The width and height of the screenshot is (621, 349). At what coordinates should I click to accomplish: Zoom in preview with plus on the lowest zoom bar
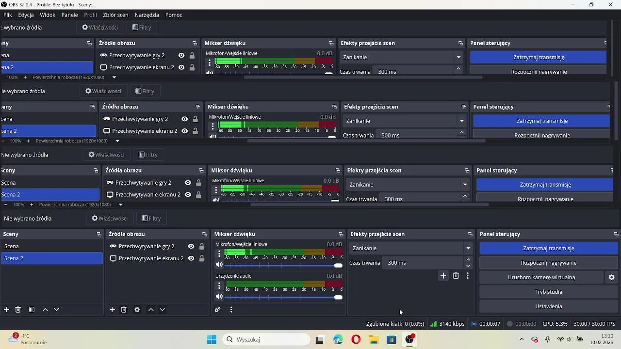pyautogui.click(x=32, y=205)
